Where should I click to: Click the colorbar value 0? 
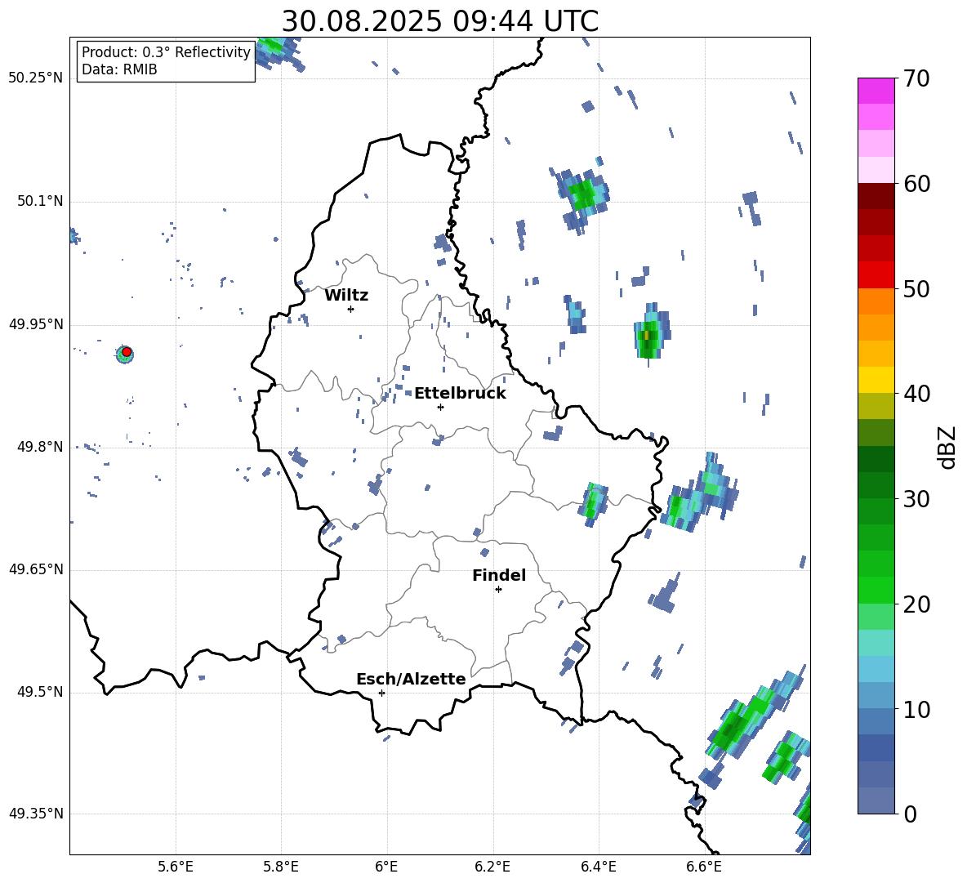pyautogui.click(x=910, y=814)
